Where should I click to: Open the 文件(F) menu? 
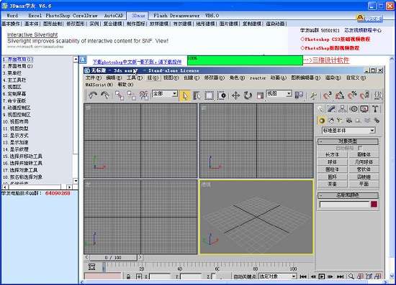pos(94,78)
